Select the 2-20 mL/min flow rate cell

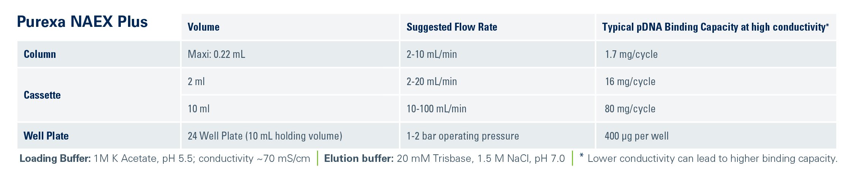pyautogui.click(x=497, y=81)
